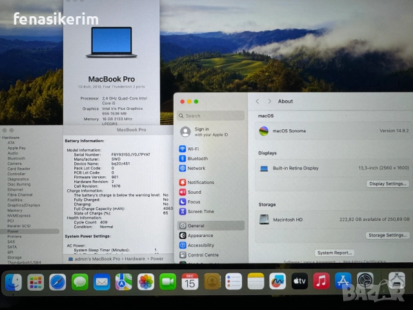
Task: Open Messages app in the Dock
Action: [80, 282]
